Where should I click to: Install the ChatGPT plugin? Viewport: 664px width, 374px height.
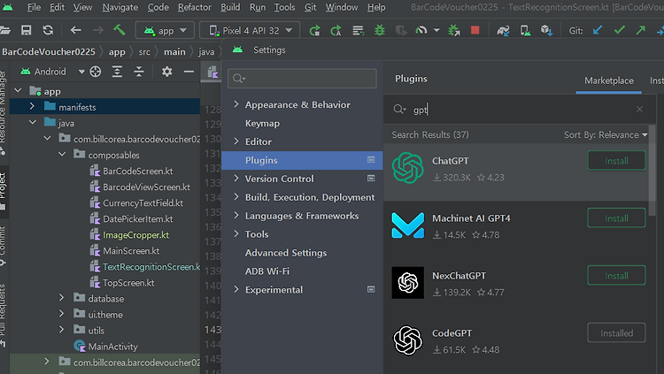point(616,161)
